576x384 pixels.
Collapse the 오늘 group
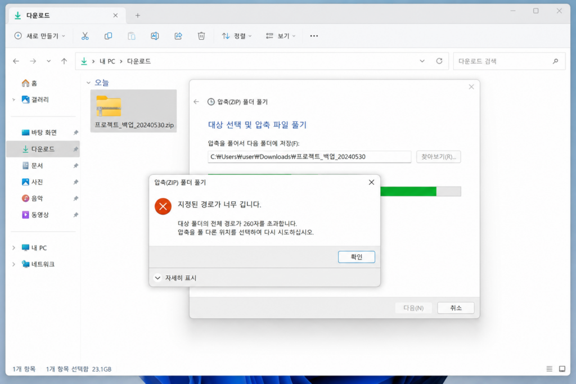point(88,83)
